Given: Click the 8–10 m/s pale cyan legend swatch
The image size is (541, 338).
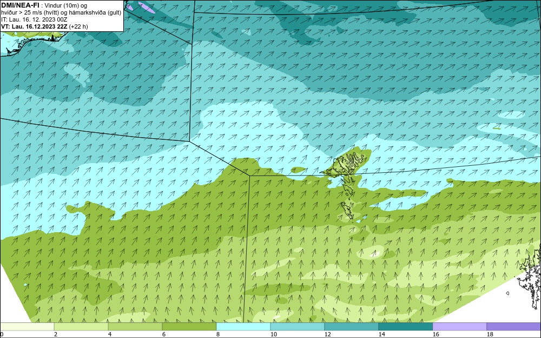Looking at the screenshot, I should click(243, 327).
